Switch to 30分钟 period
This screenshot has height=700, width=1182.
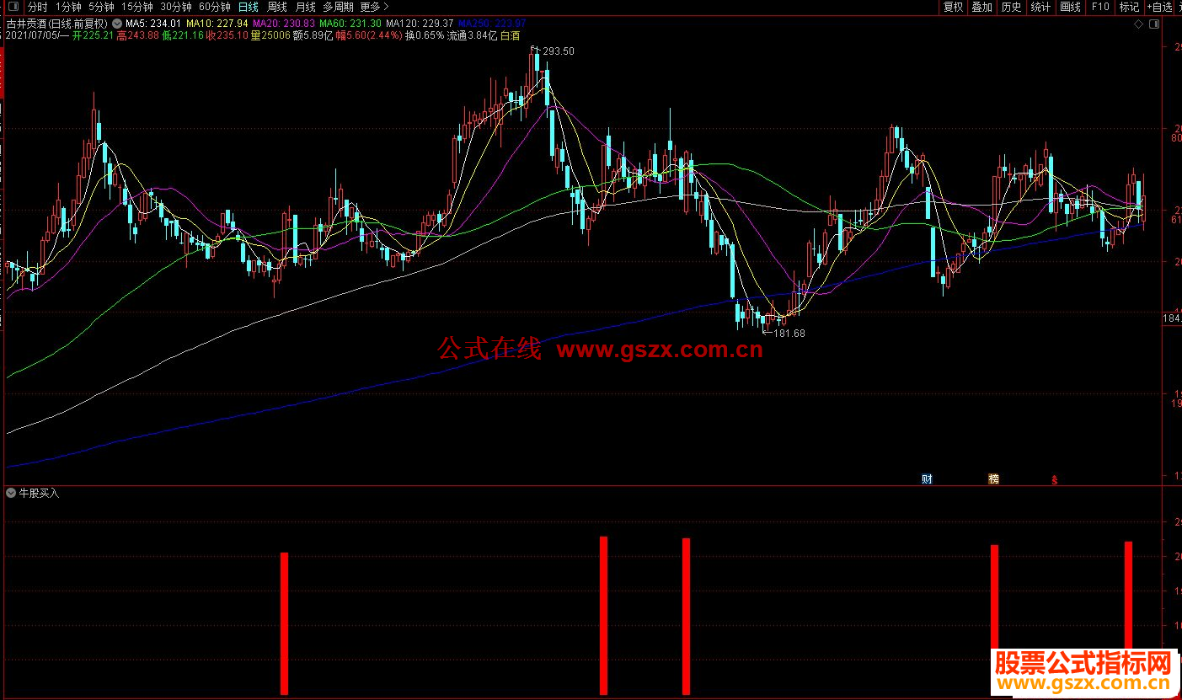[x=175, y=7]
